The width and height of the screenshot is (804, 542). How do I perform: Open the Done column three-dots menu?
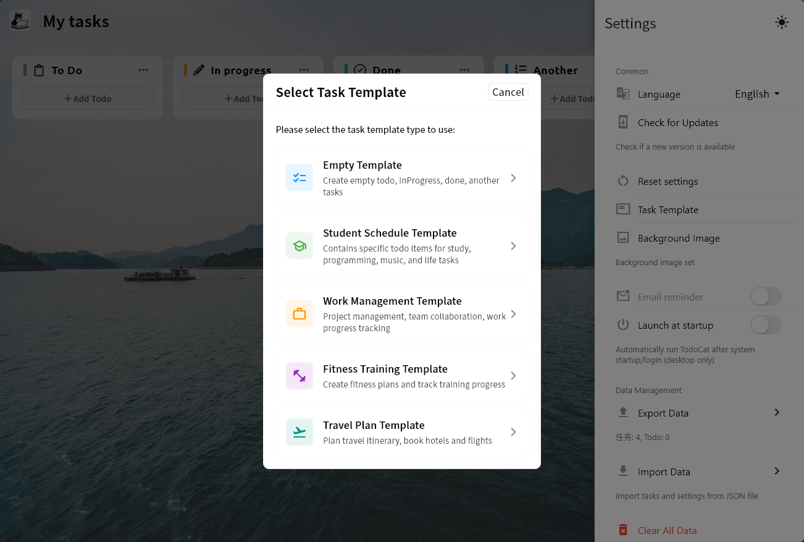point(464,70)
